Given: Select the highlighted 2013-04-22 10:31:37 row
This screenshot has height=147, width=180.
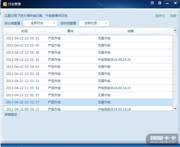Looking at the screenshot, I should pos(88,102).
